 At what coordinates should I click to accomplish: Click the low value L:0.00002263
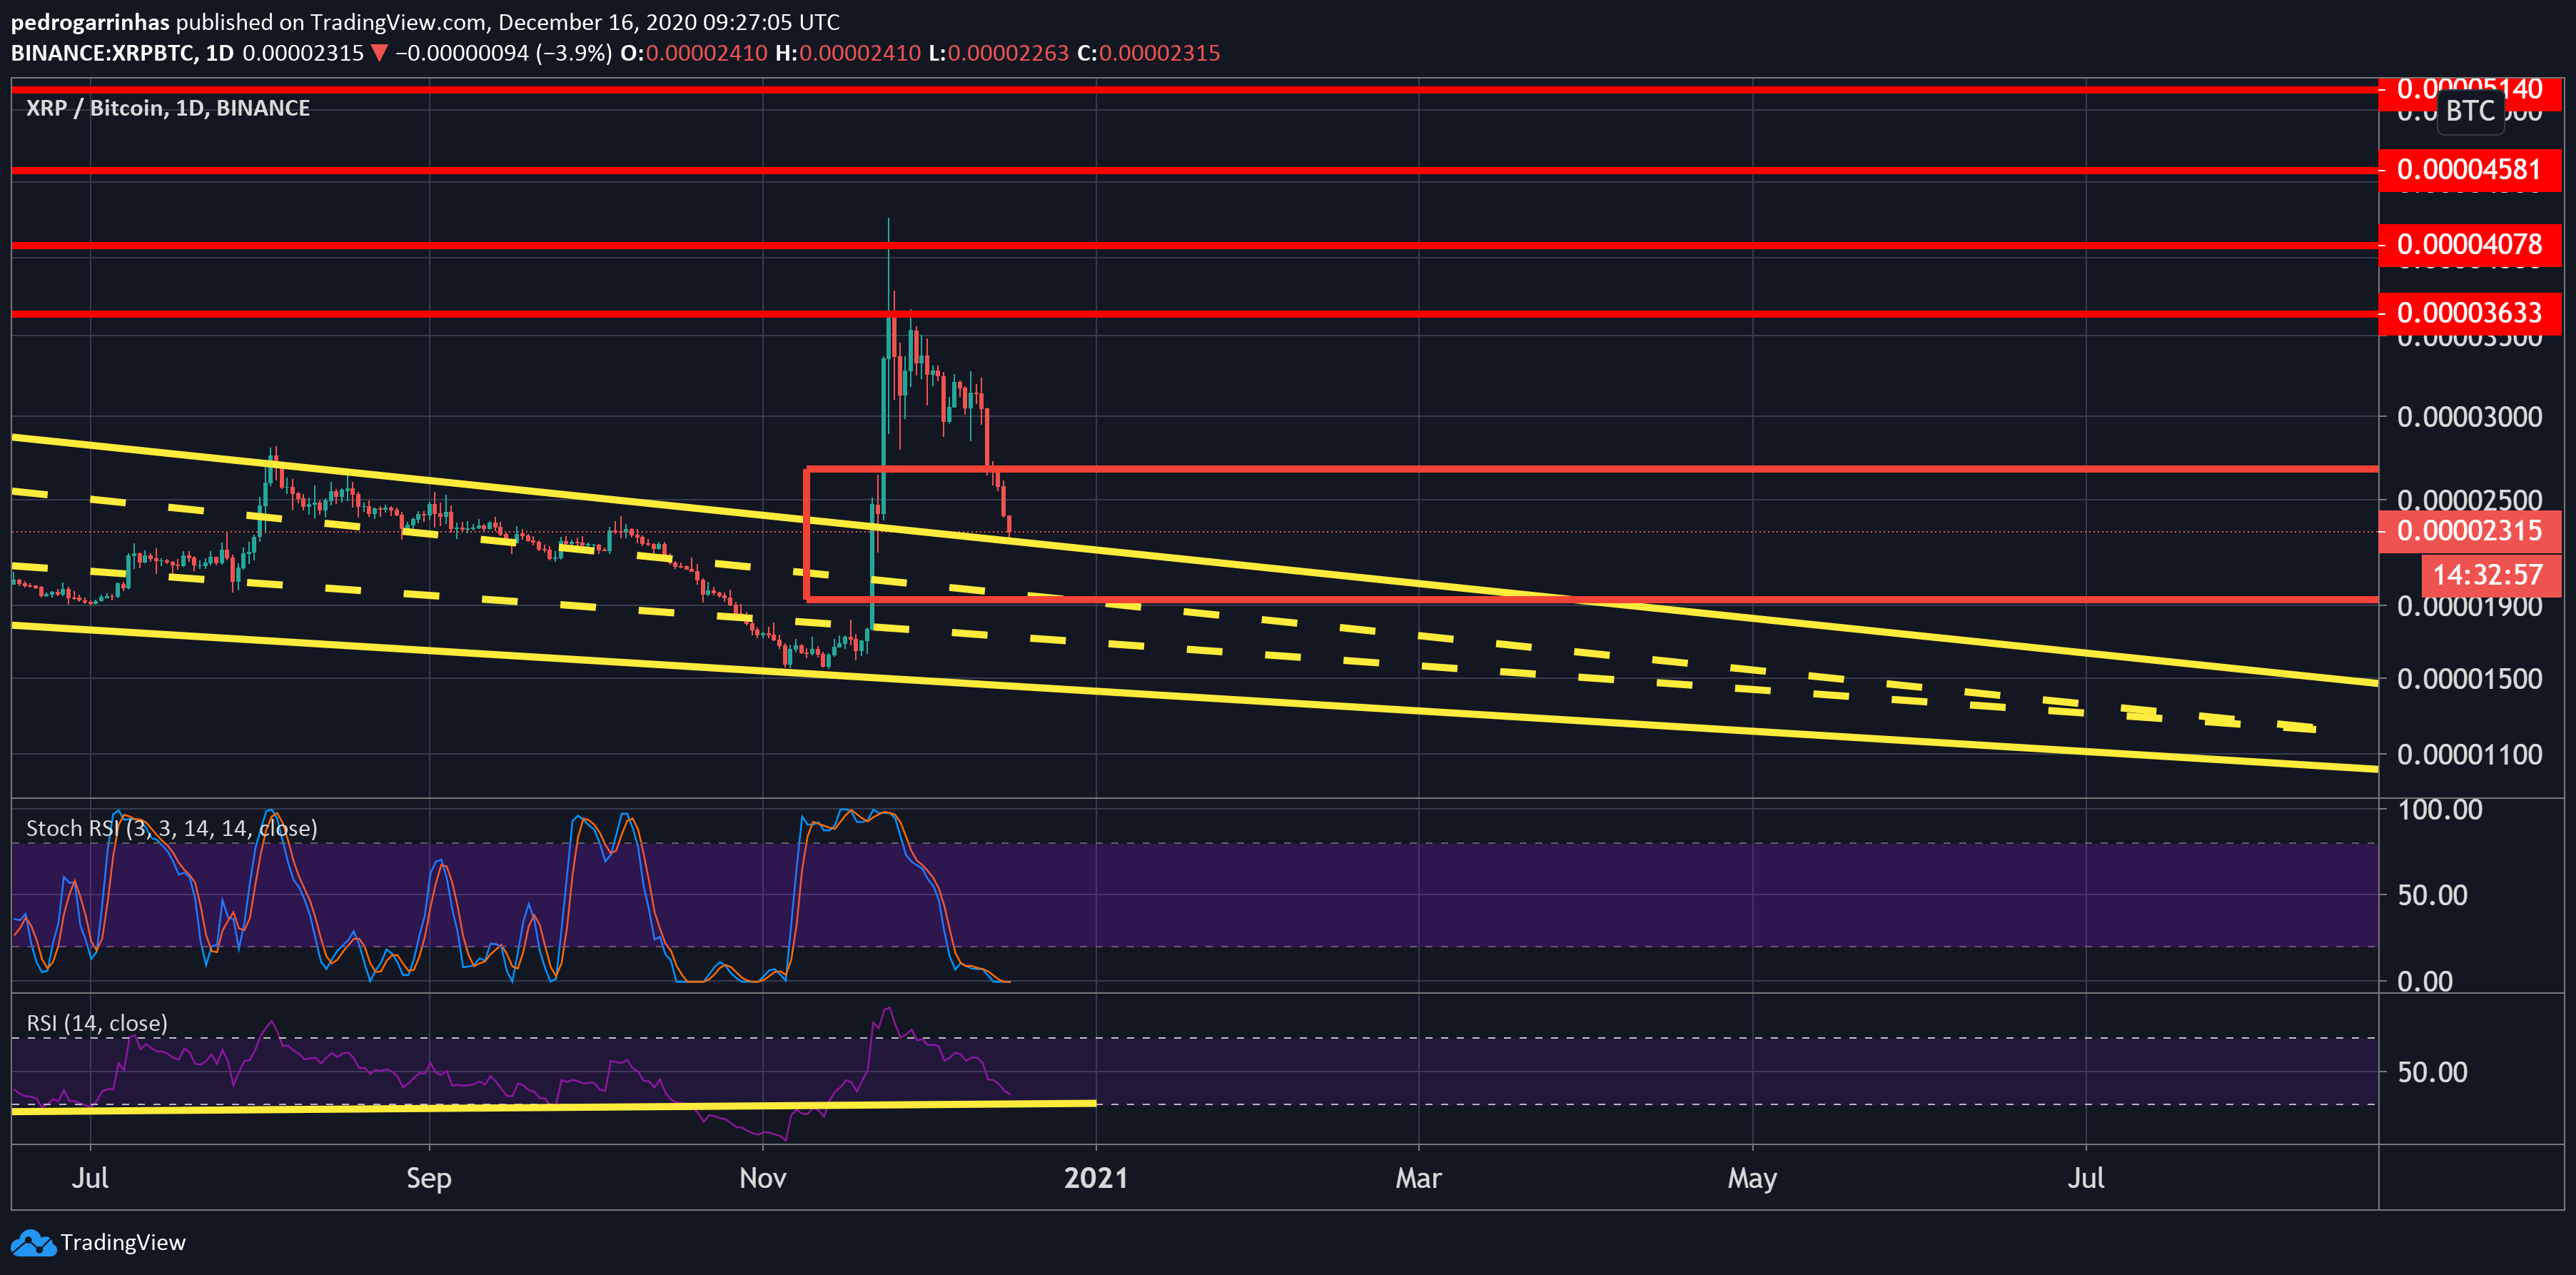(999, 53)
